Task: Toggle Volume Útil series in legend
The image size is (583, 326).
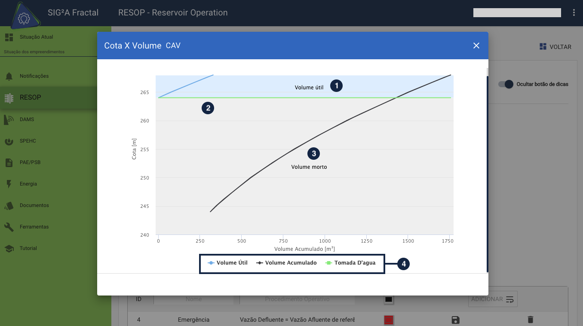Action: [228, 263]
